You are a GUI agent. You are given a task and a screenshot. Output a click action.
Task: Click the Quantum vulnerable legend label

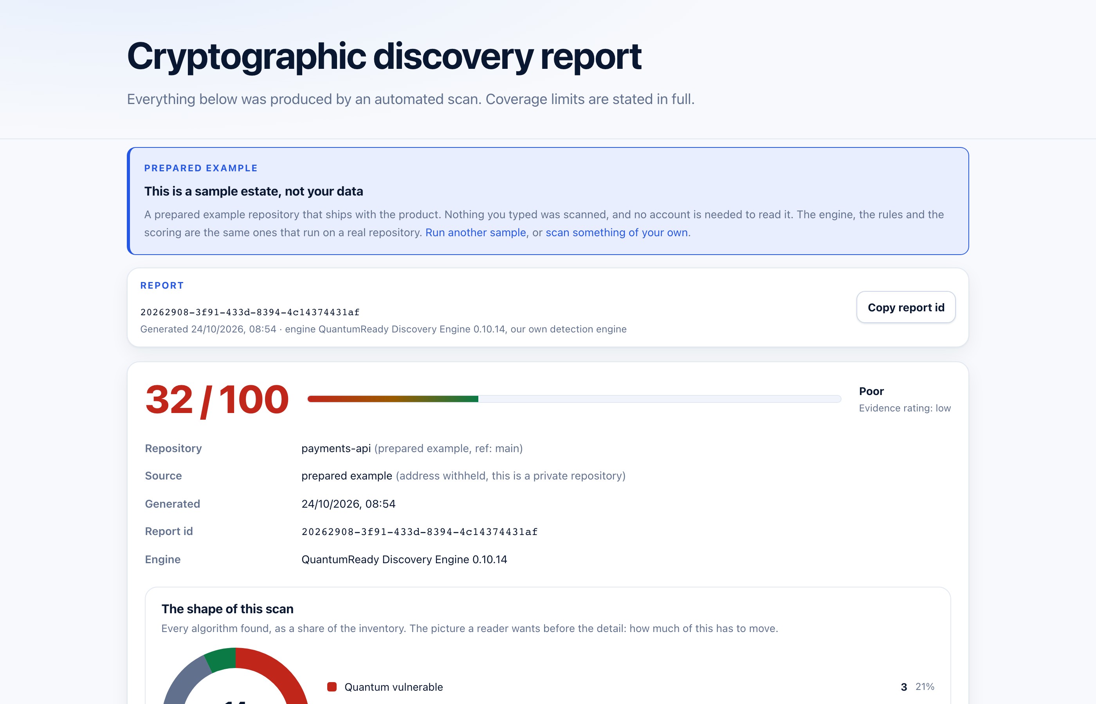click(393, 687)
